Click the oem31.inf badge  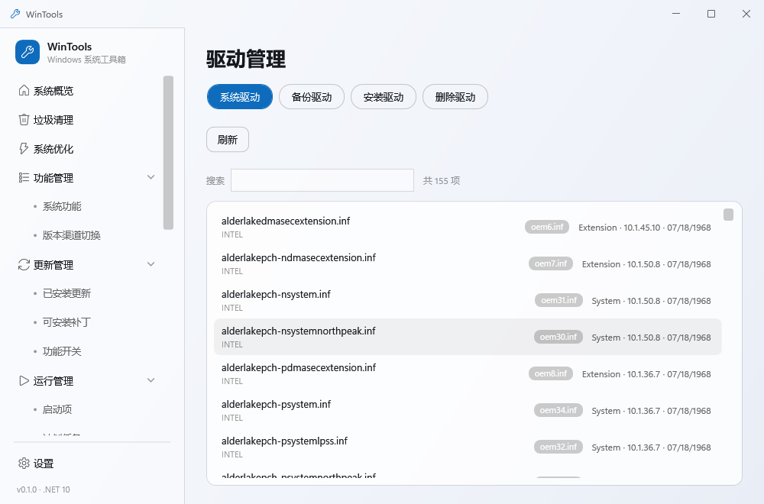[558, 300]
